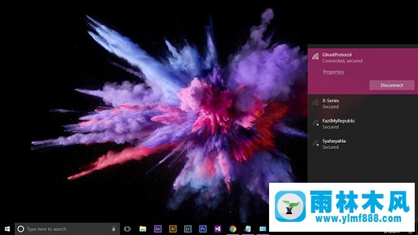Screen dimensions: 418x235
Task: Open the Mail app from the taskbar
Action: coord(263,229)
